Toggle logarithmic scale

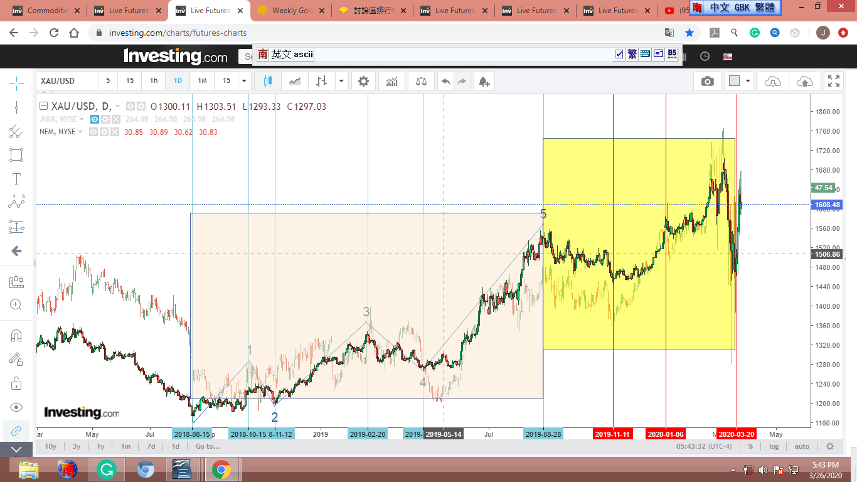pyautogui.click(x=774, y=446)
